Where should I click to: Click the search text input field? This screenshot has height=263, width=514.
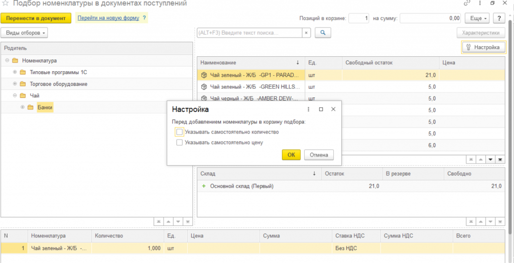[x=249, y=33]
